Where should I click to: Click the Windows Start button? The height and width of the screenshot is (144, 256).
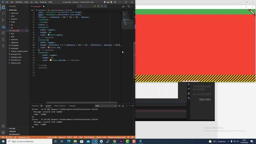click(x=3, y=141)
